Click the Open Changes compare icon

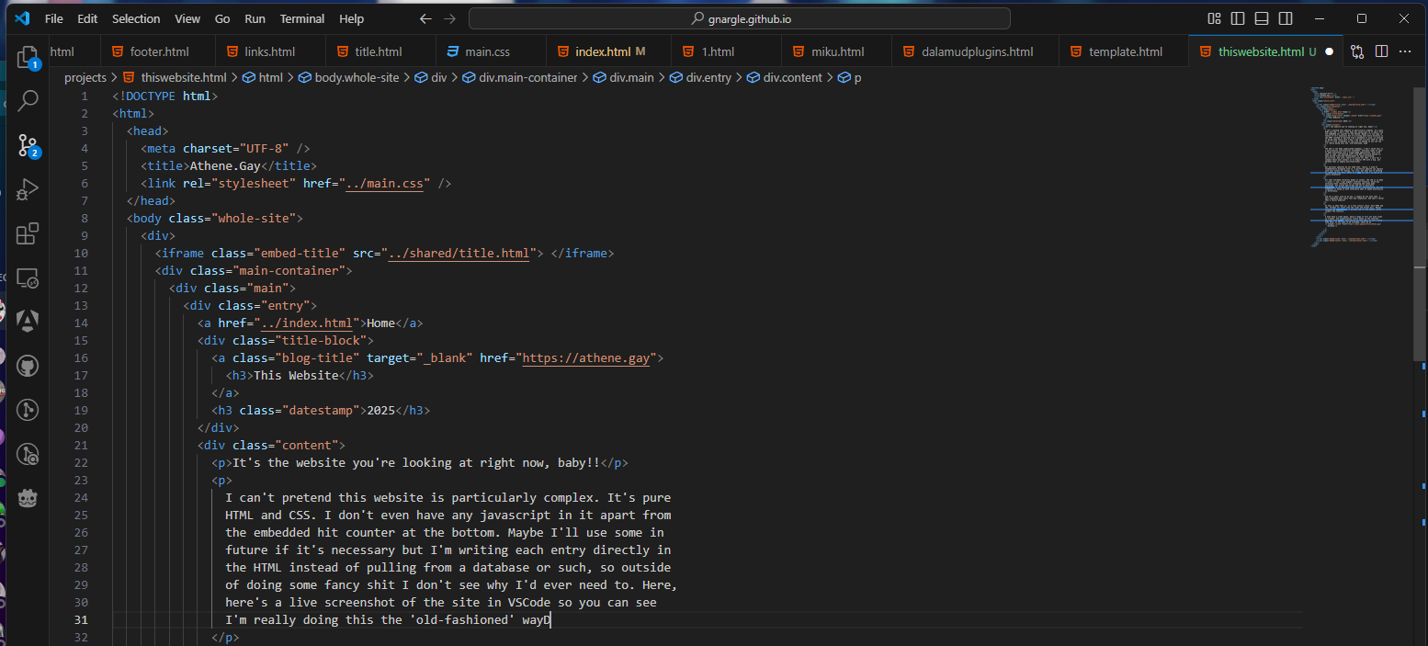pos(1356,52)
